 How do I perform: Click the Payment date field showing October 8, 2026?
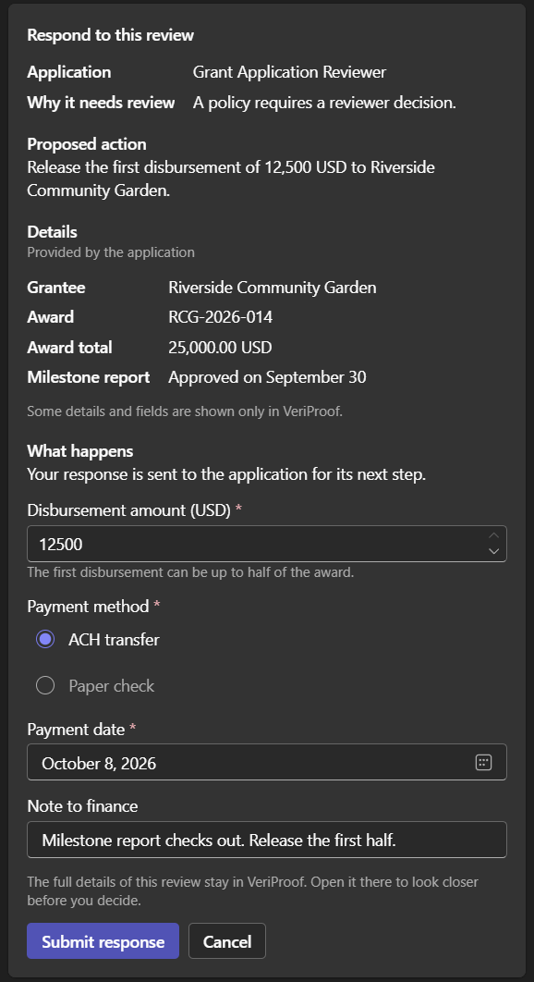point(267,762)
